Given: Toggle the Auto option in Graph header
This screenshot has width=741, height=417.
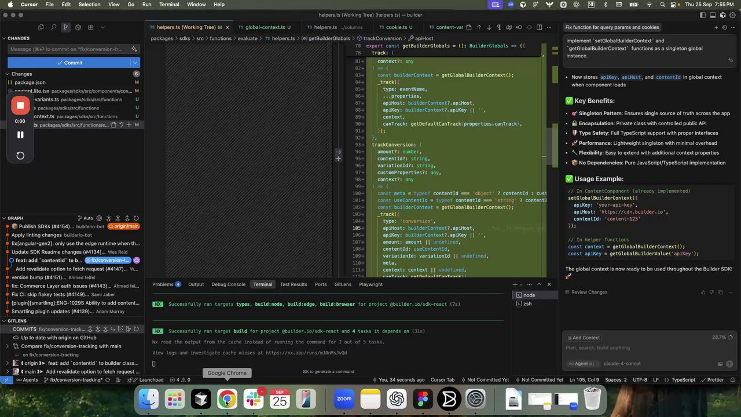Looking at the screenshot, I should point(85,218).
